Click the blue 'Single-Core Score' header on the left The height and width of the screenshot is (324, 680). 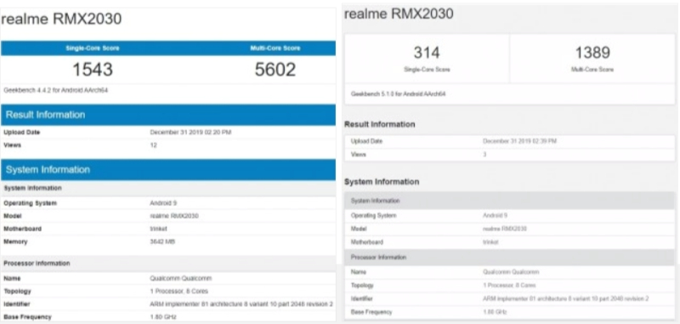click(x=93, y=48)
